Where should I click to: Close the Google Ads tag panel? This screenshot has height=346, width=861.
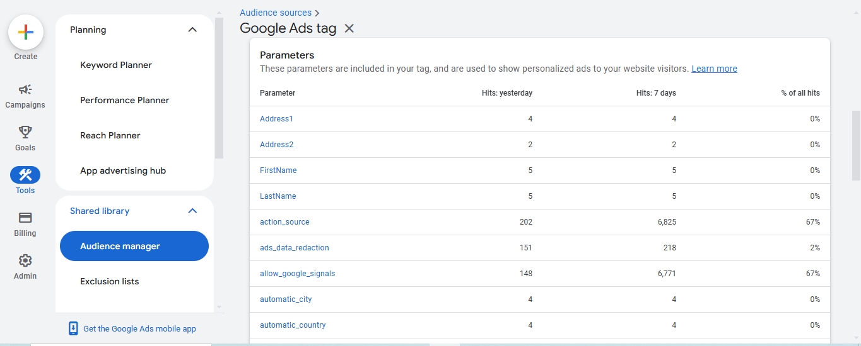click(x=349, y=28)
